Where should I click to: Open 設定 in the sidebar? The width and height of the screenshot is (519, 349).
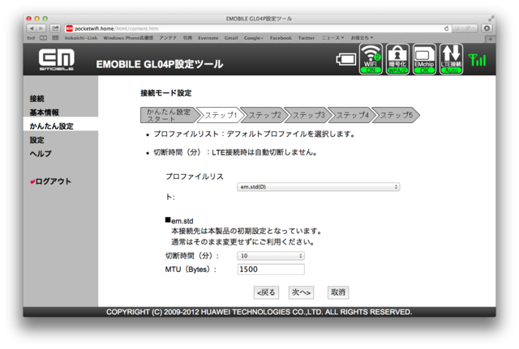coord(36,140)
